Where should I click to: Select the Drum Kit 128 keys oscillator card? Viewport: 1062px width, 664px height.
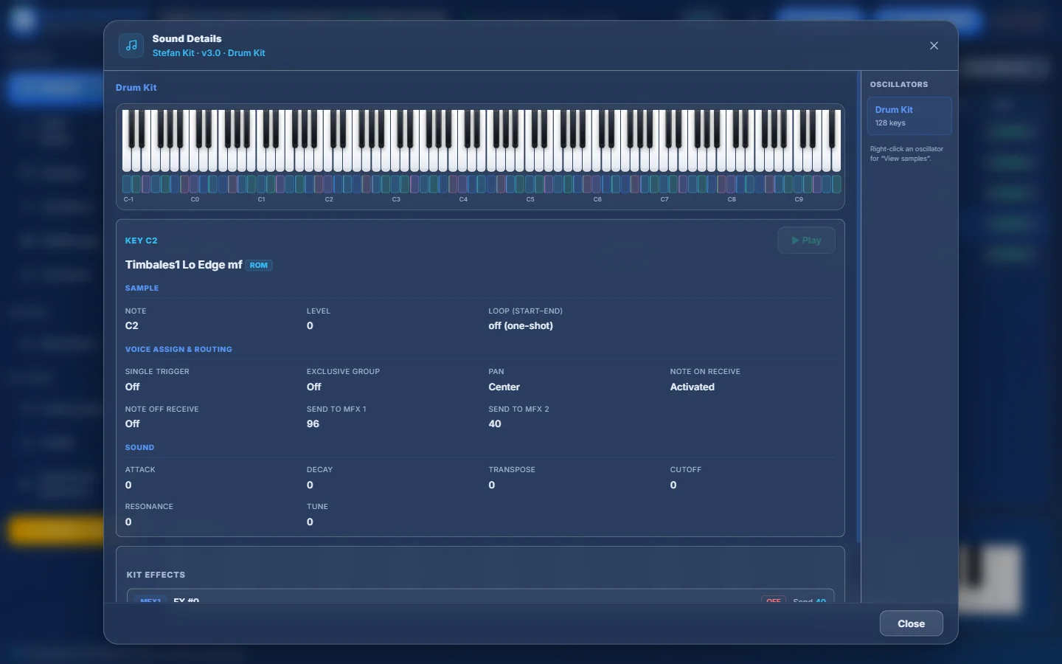[909, 116]
